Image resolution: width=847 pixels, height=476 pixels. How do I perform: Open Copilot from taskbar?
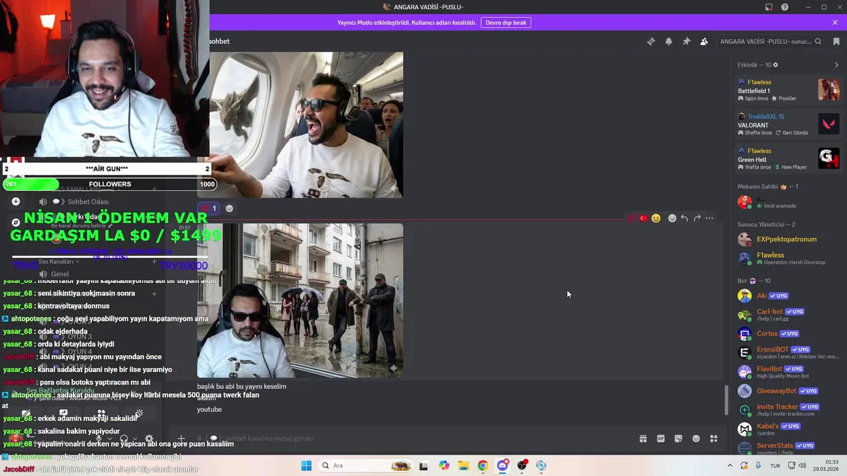tap(444, 465)
